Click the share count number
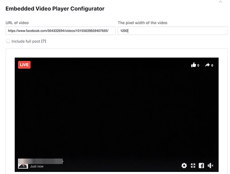Viewport: 230px width, 174px height. tap(212, 66)
